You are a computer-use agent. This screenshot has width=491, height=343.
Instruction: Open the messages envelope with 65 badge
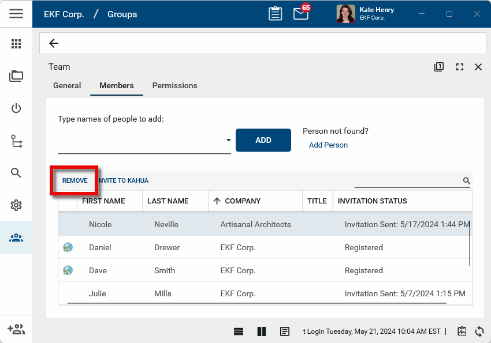click(x=301, y=14)
